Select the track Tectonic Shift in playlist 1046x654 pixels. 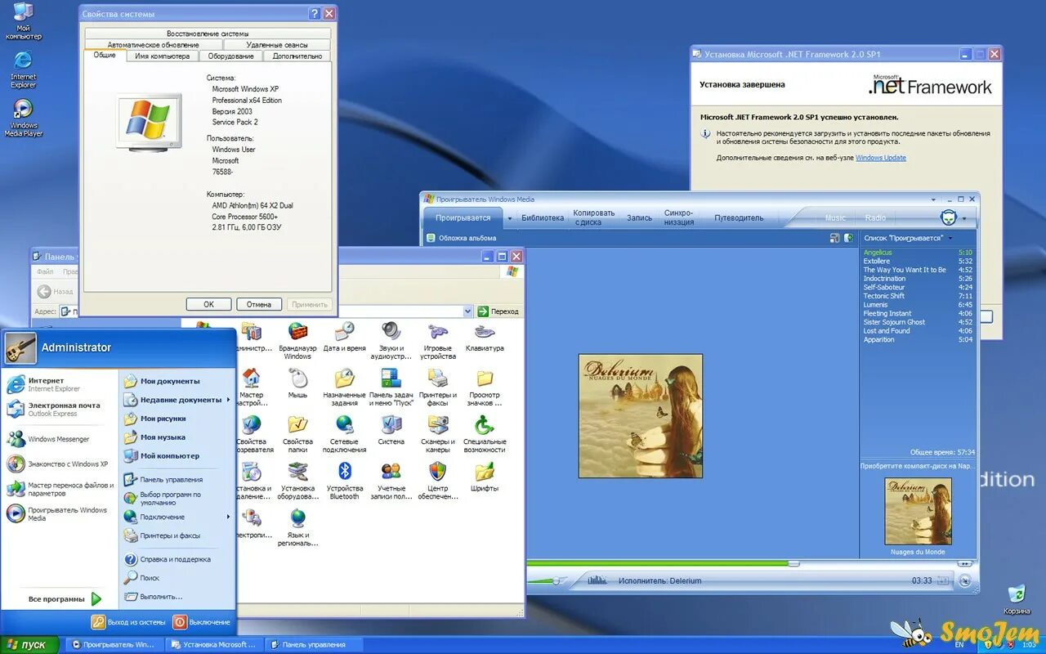(884, 295)
